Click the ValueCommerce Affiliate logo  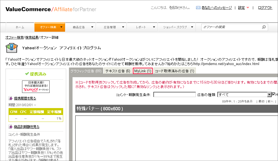(x=51, y=9)
